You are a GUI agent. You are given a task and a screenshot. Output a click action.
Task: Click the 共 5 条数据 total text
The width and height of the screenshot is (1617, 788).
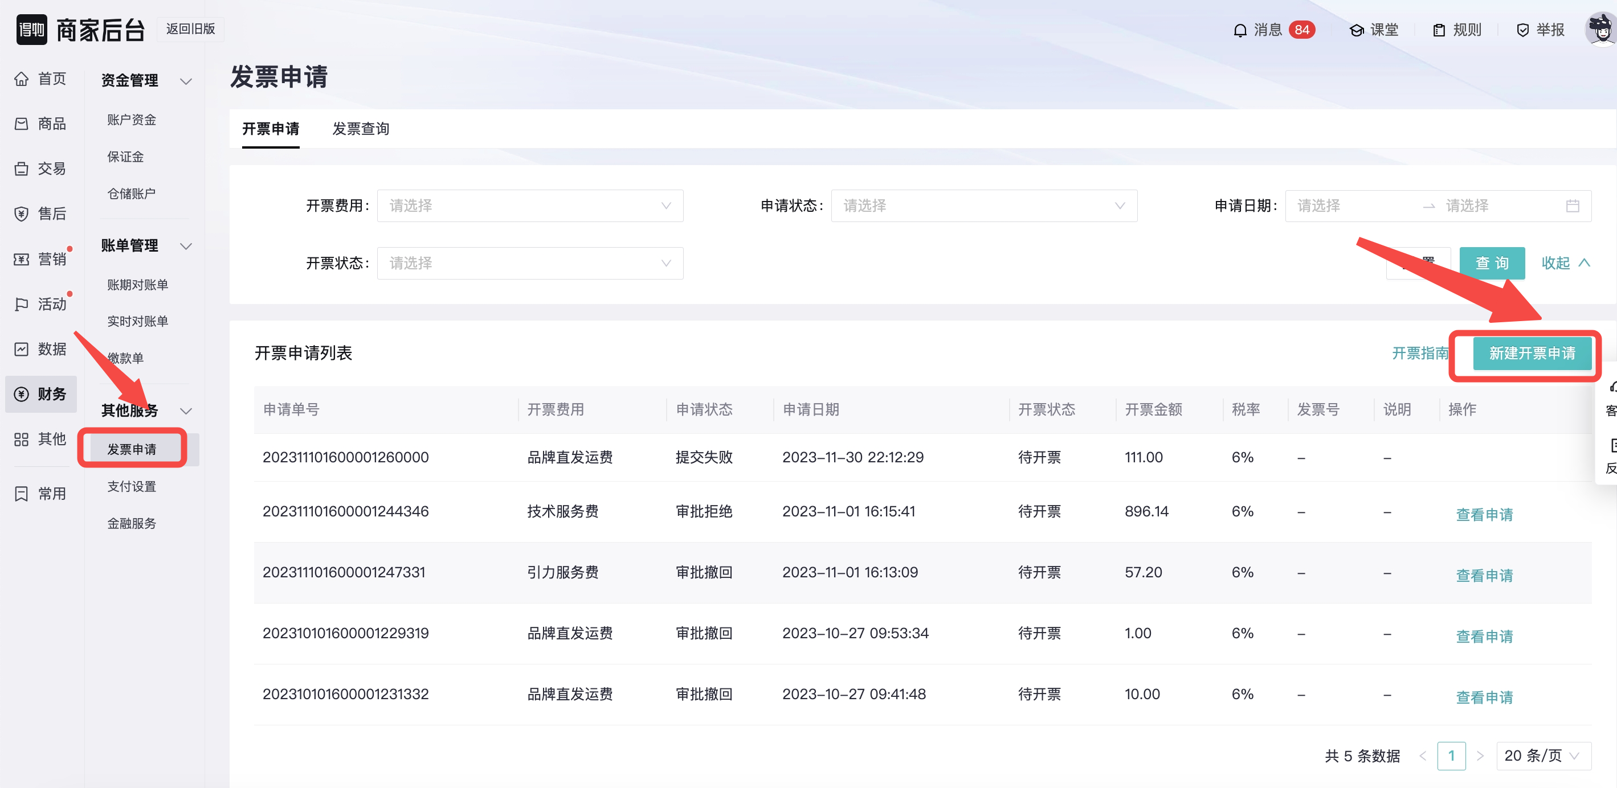pyautogui.click(x=1362, y=756)
